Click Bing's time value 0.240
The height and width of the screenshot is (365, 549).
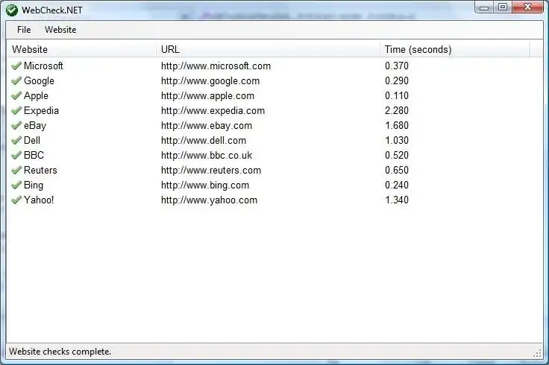(x=397, y=185)
